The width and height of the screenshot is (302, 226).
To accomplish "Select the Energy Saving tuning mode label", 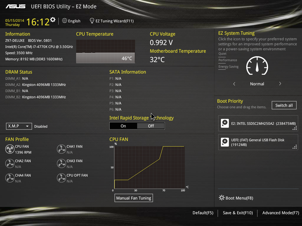I will (x=229, y=67).
